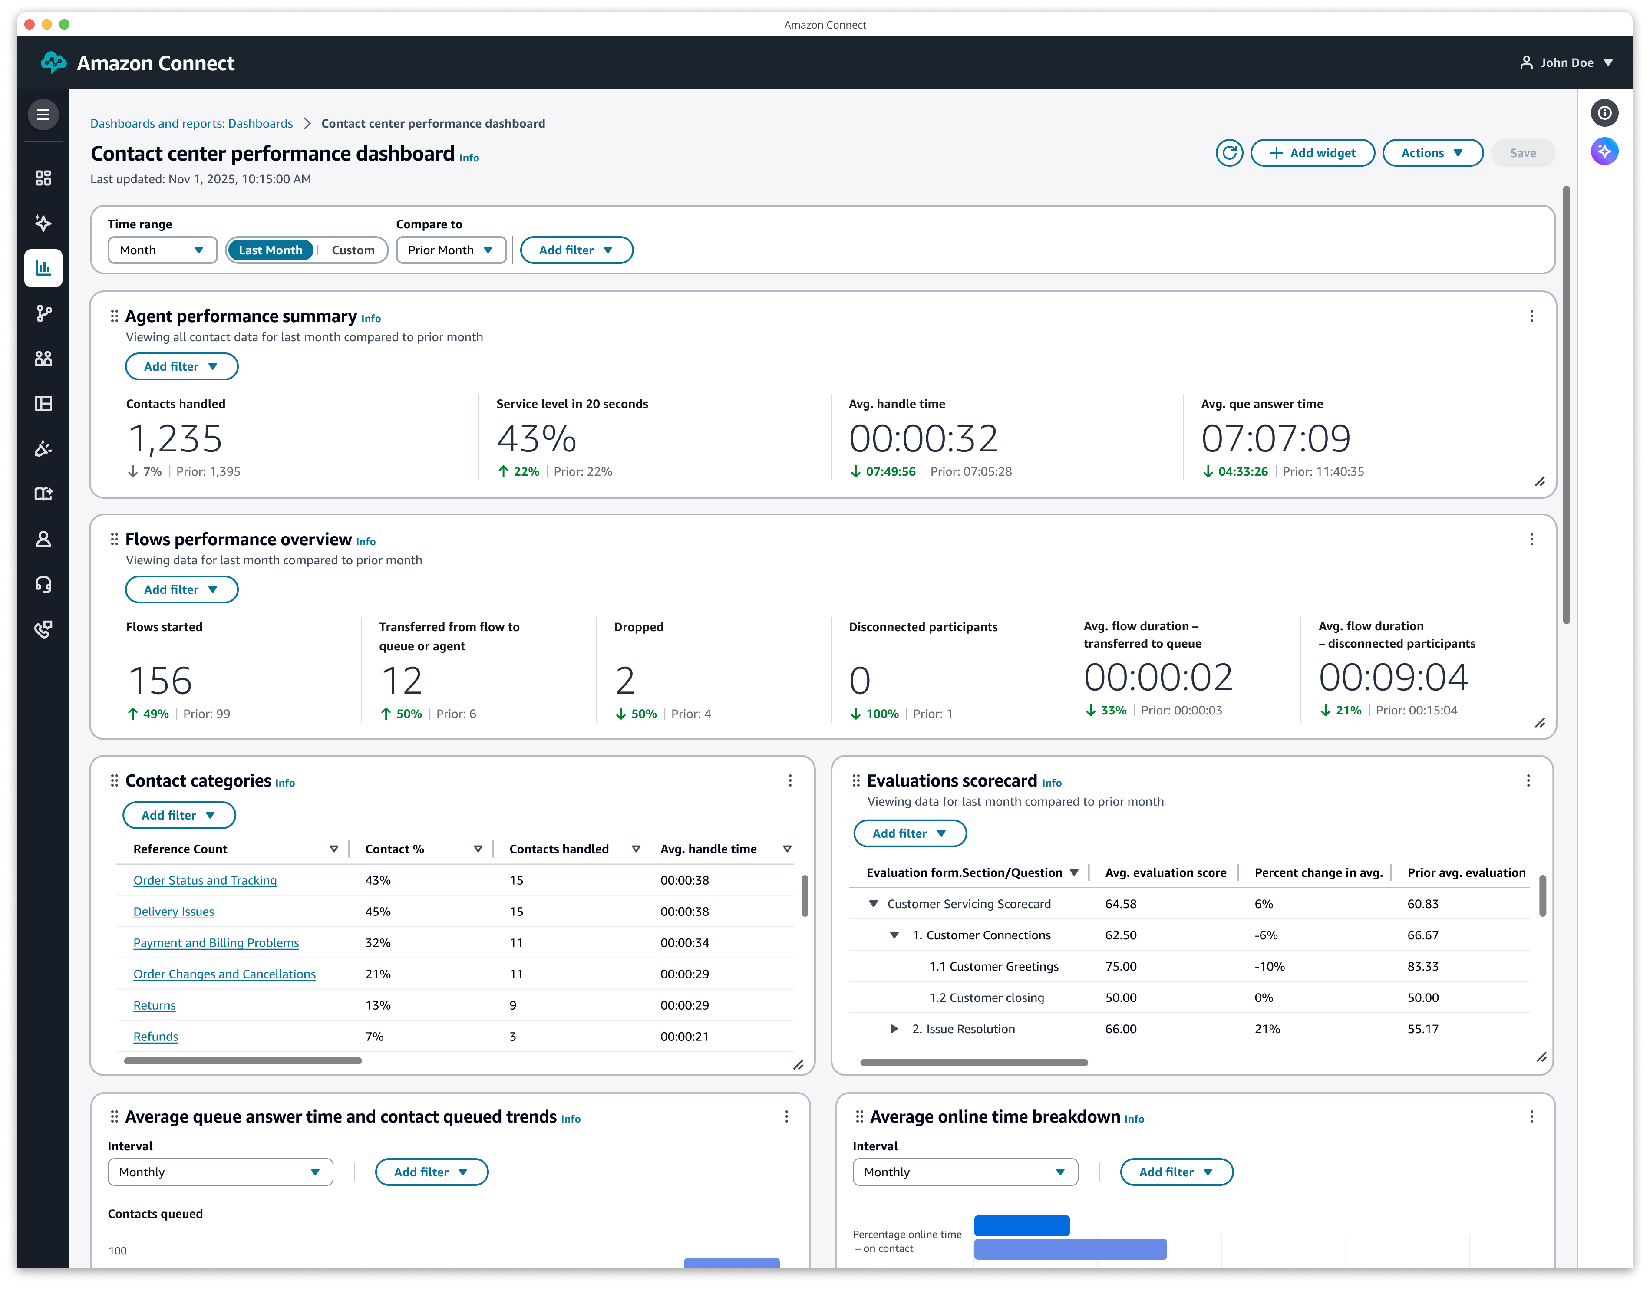Open the routing flows sidebar icon
This screenshot has height=1297, width=1650.
pos(43,313)
